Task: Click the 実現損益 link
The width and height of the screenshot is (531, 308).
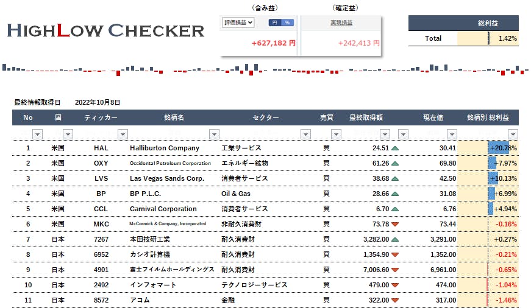Action: (x=341, y=23)
